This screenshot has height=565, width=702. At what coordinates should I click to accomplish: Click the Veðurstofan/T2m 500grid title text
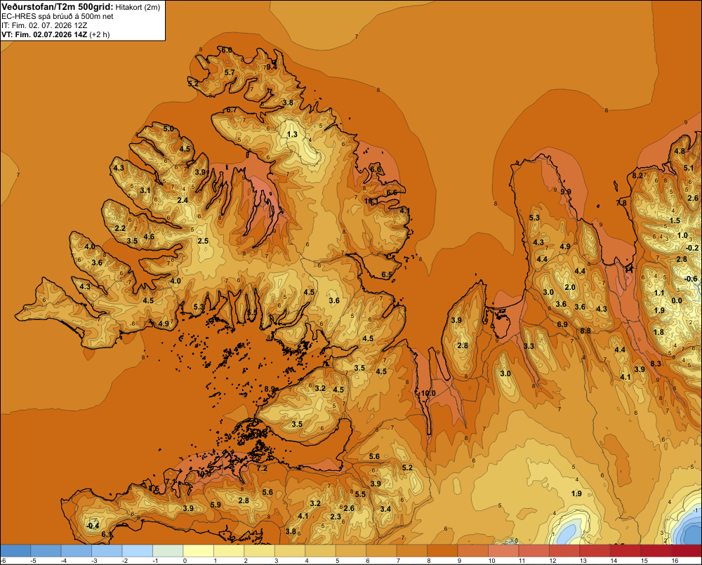pos(57,6)
